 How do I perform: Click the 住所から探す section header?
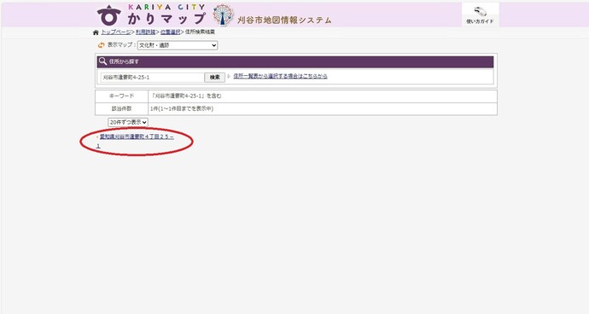(295, 61)
